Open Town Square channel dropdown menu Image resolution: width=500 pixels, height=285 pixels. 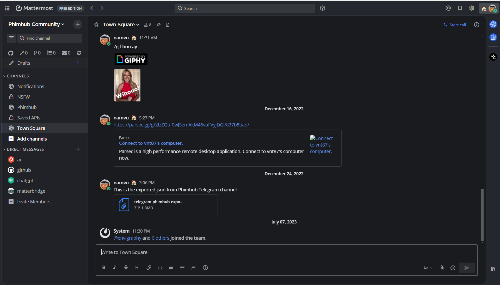click(121, 25)
